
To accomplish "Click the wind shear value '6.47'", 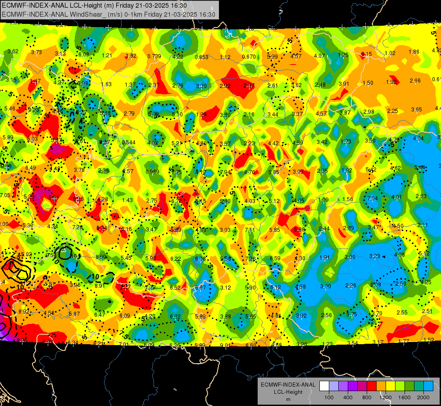I will (100, 315).
